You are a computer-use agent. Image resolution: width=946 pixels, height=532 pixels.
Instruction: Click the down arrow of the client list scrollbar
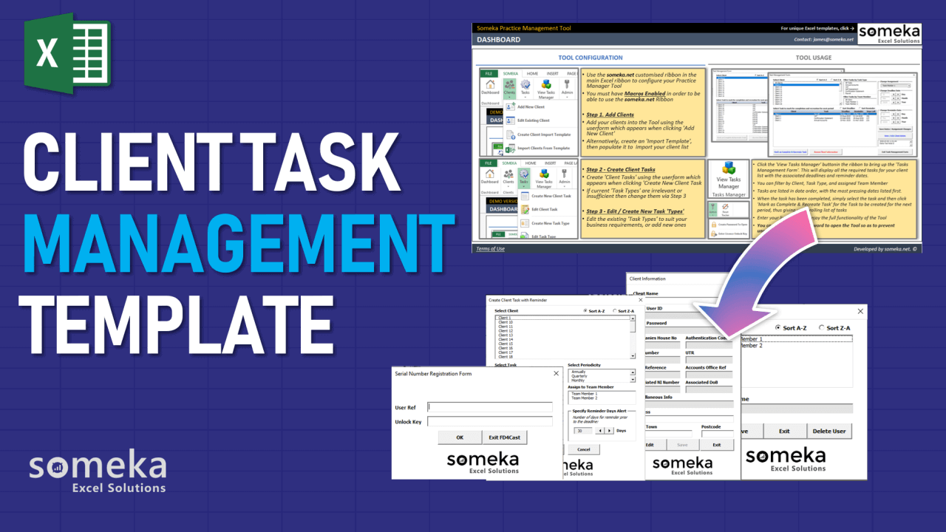pyautogui.click(x=633, y=355)
